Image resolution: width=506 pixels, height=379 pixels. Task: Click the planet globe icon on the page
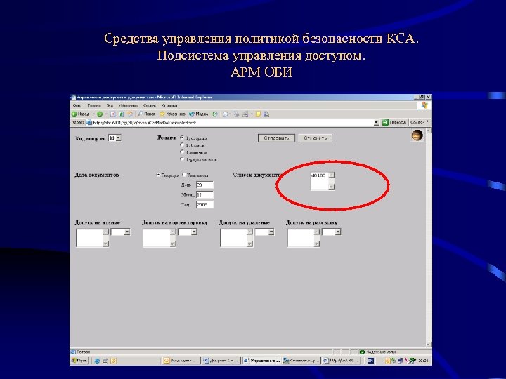pyautogui.click(x=417, y=135)
